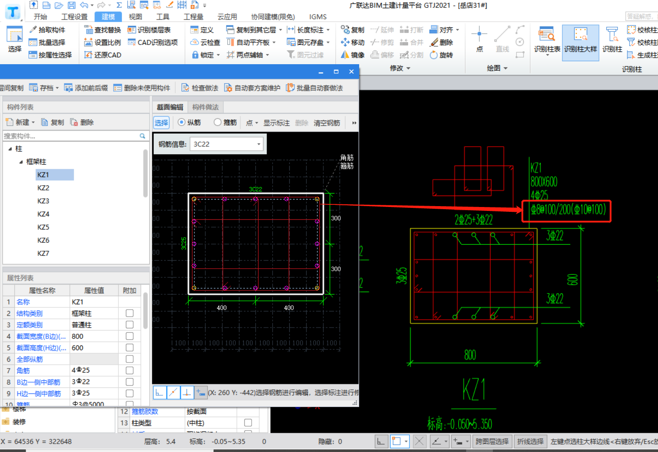658x452 pixels.
Task: Select the 镜像 mirror tool
Action: 353,55
